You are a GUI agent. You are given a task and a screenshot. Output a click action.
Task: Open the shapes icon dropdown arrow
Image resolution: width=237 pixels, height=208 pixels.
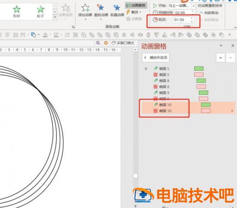[x=39, y=34]
